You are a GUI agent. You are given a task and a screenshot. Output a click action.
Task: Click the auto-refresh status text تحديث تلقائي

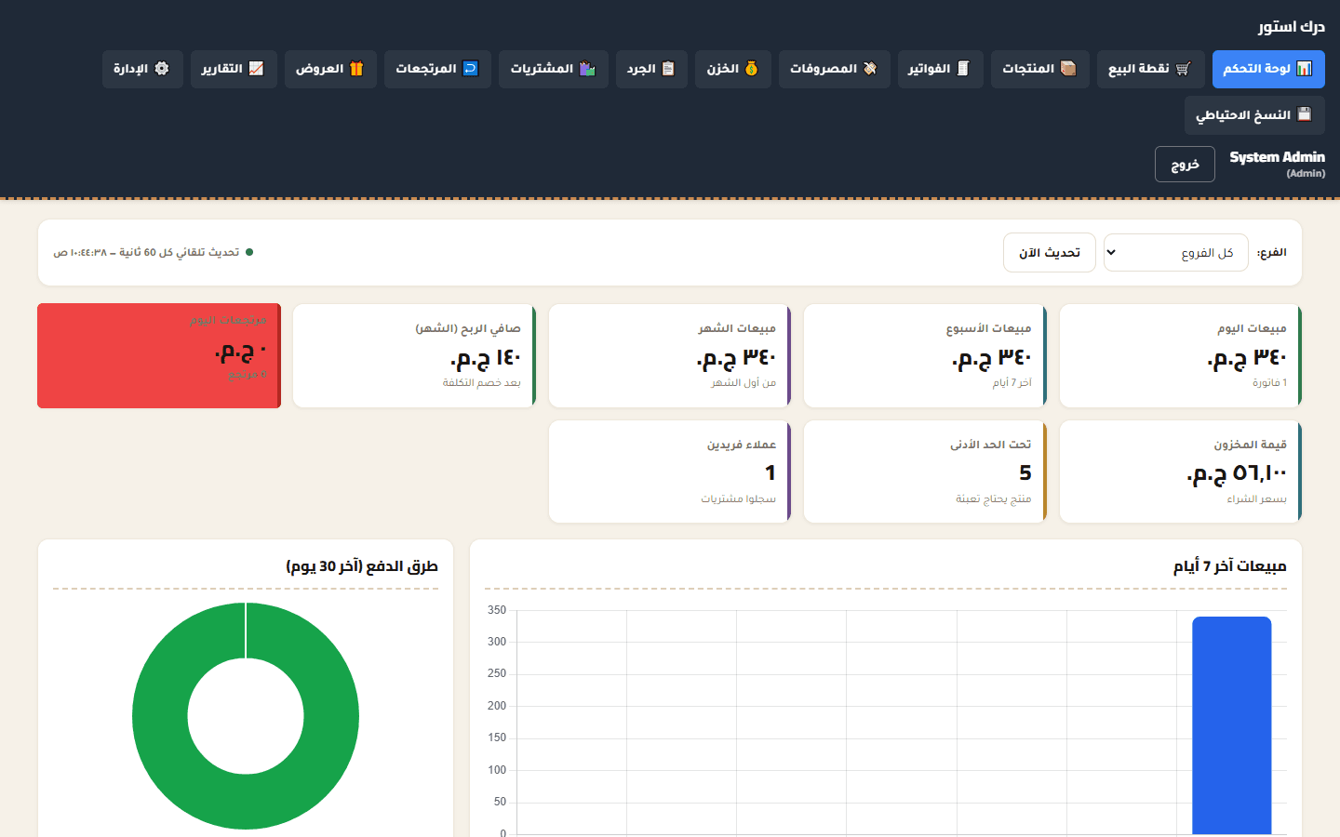click(x=146, y=253)
